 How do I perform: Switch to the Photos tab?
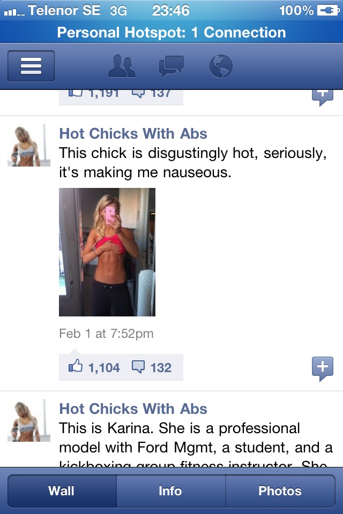[280, 491]
